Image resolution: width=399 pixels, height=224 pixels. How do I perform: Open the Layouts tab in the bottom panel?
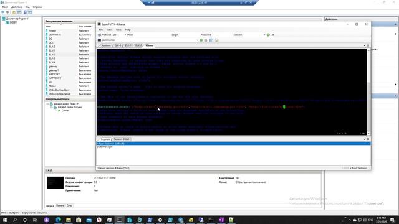click(x=105, y=139)
